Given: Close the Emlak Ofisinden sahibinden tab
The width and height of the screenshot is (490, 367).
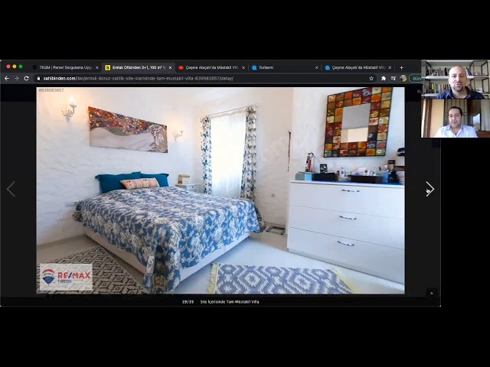Looking at the screenshot, I should 170,67.
